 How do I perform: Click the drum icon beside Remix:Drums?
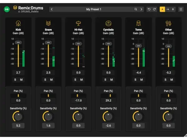15,7
